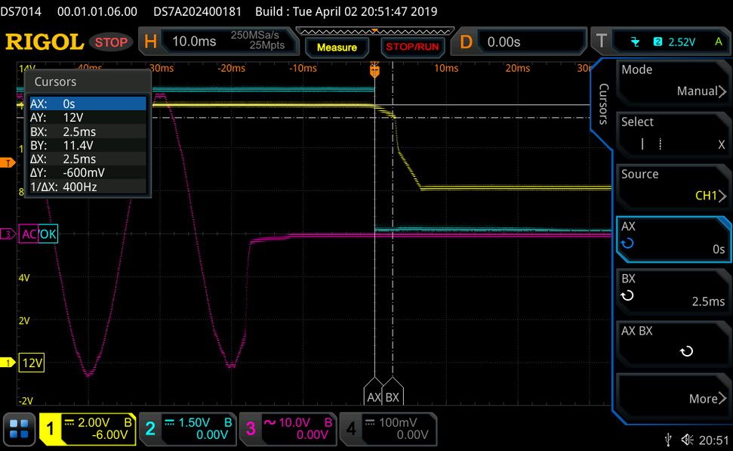The width and height of the screenshot is (733, 451).
Task: Click the RIGOL logo
Action: tap(45, 42)
